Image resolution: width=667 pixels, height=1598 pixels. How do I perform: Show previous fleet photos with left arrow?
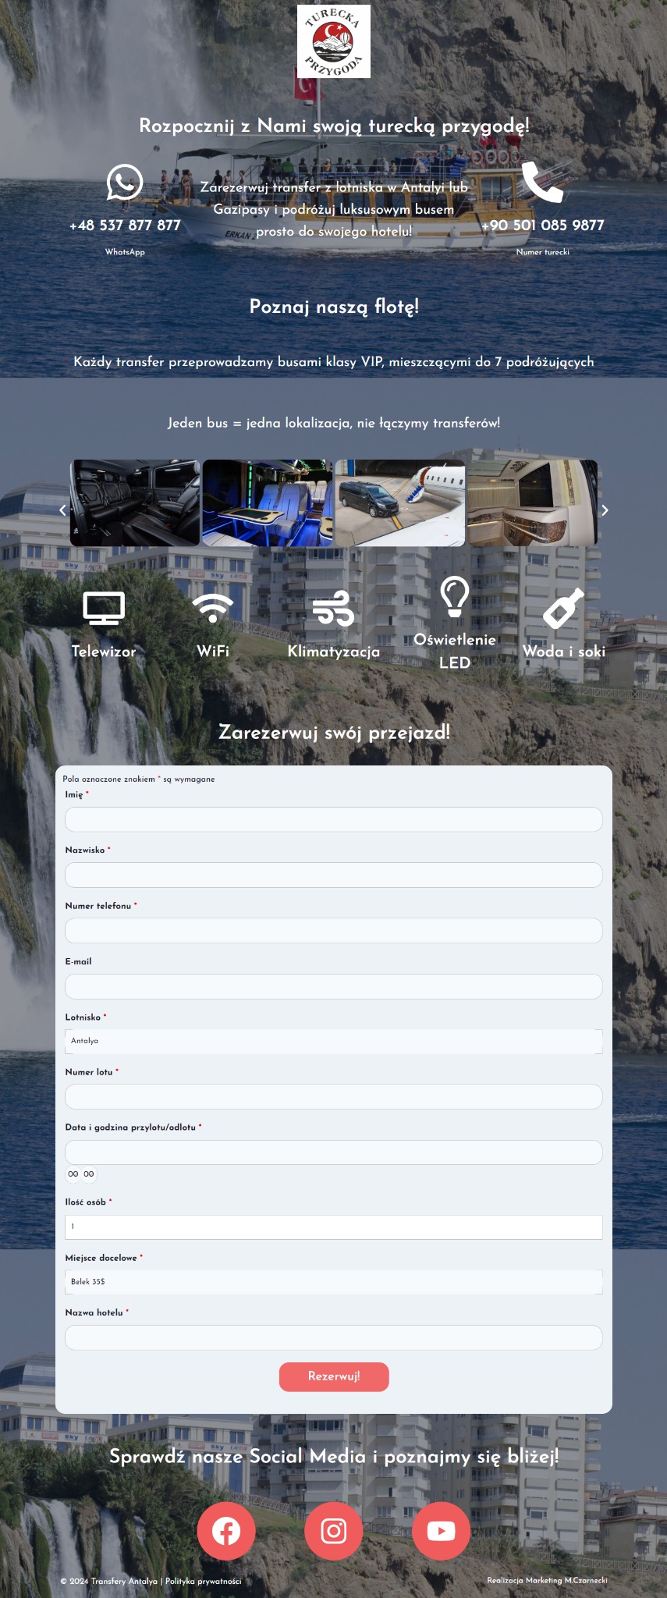point(63,510)
